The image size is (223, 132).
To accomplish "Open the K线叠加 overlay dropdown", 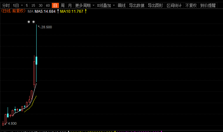I will (106, 5).
